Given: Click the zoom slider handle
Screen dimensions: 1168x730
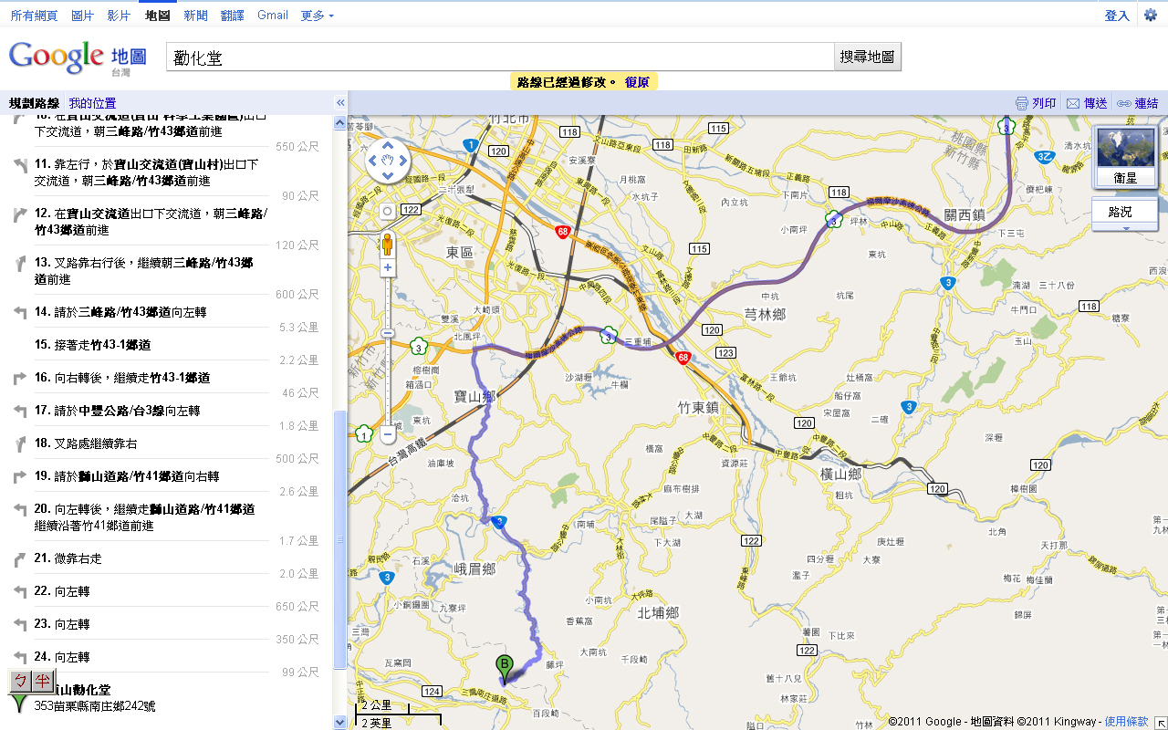Looking at the screenshot, I should point(388,333).
